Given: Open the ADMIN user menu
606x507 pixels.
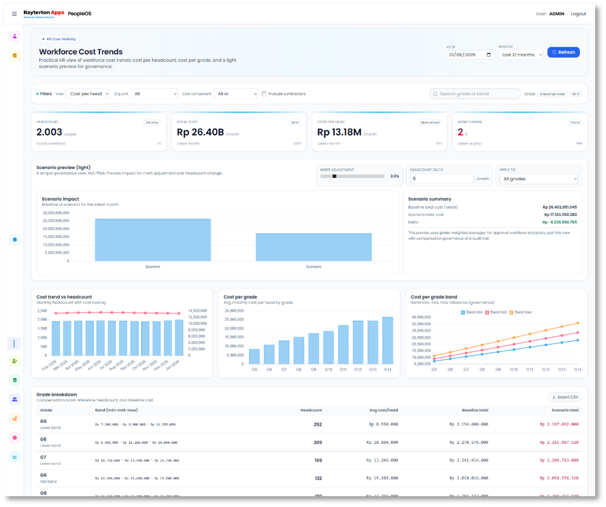Looking at the screenshot, I should [x=556, y=14].
